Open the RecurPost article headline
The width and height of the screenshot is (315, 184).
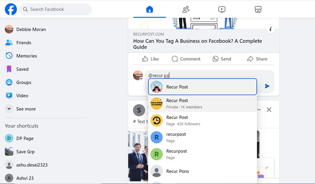[x=197, y=44]
